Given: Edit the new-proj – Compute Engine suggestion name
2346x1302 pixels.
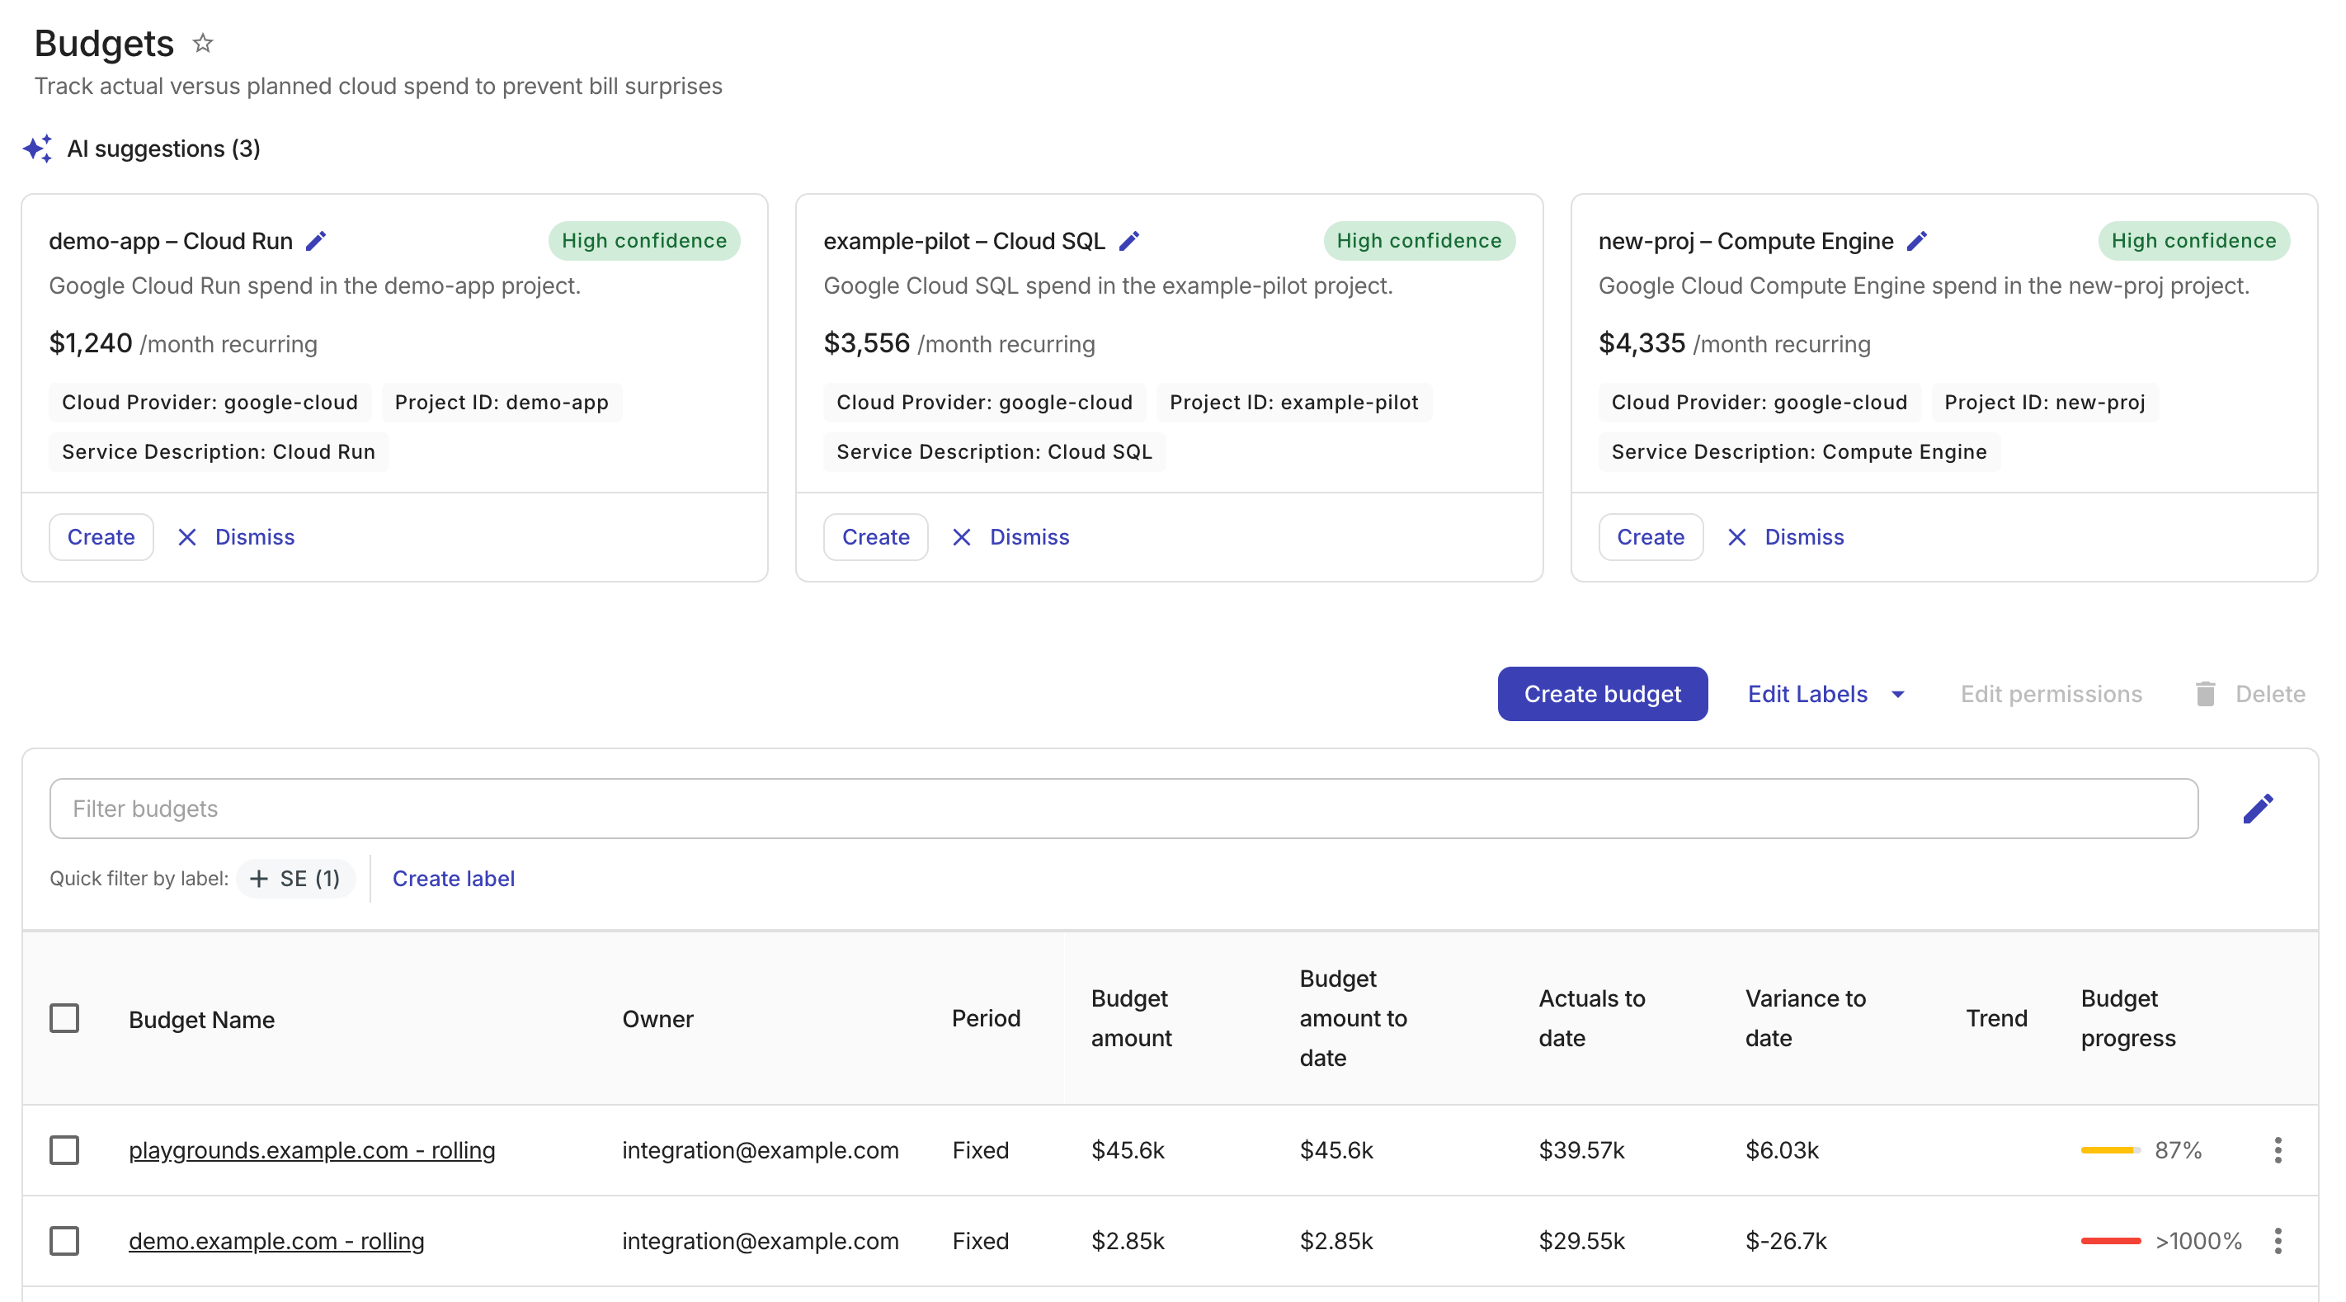Looking at the screenshot, I should (x=1916, y=242).
